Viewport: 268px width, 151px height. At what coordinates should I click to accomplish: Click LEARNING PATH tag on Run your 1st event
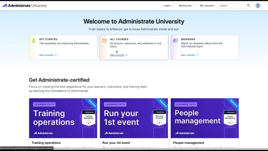(115, 104)
